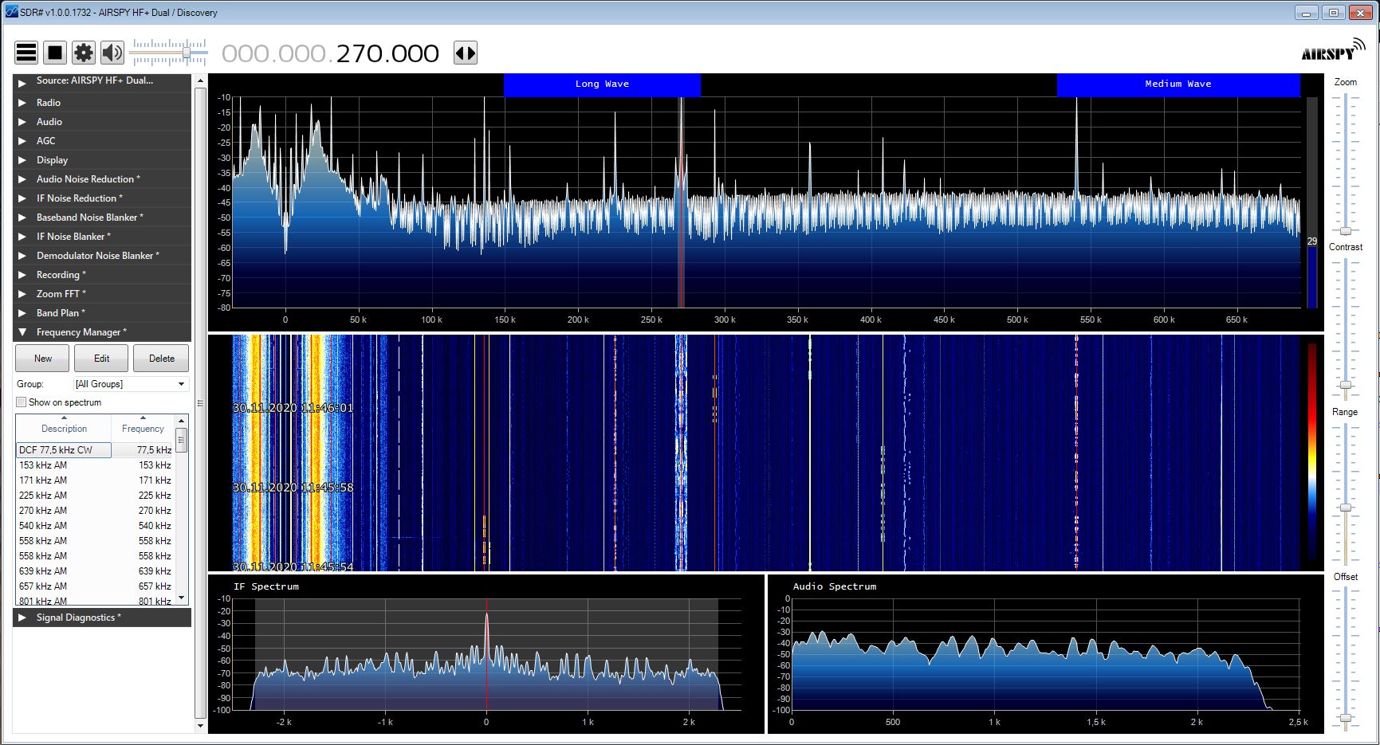
Task: Click the AIRSPY logo
Action: [x=1332, y=50]
